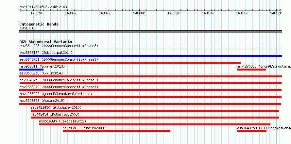Click the 14812k ruler tick label
Screen dimensions: 291x144
tap(276, 13)
